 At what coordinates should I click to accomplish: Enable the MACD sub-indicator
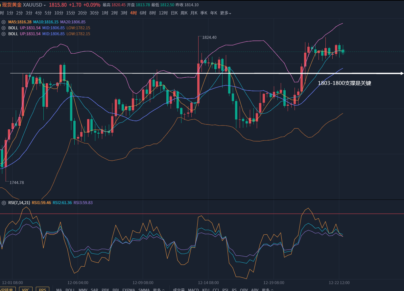click(x=193, y=290)
